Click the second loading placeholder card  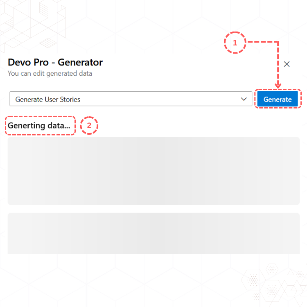[x=153, y=233]
